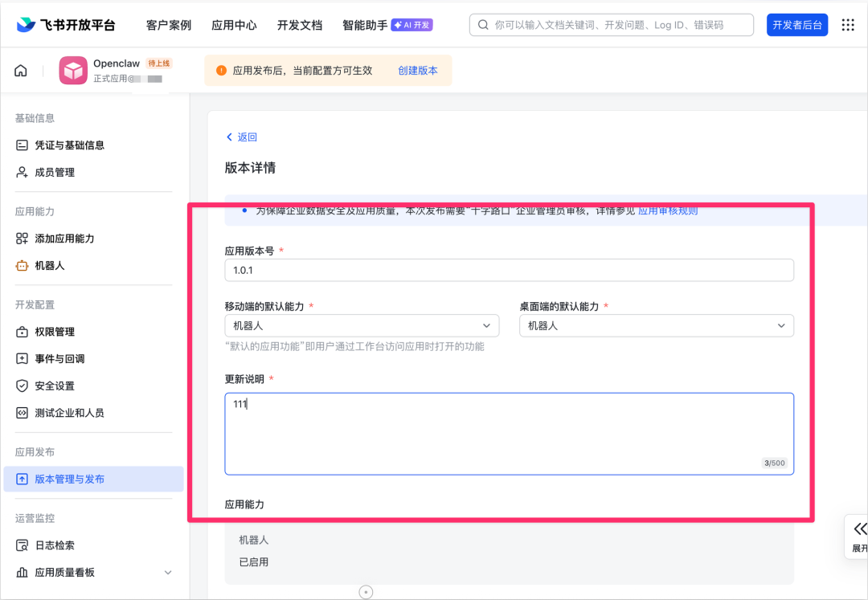The width and height of the screenshot is (868, 600).
Task: Open the 移动端的默认能力 dropdown
Action: pyautogui.click(x=362, y=325)
